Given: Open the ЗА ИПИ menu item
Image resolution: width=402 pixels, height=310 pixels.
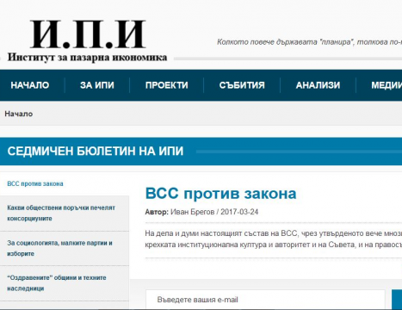Looking at the screenshot, I should click(x=97, y=85).
